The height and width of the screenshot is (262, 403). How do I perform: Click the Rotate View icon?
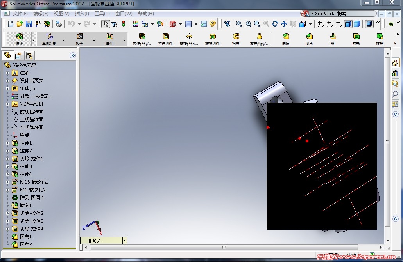[275, 24]
